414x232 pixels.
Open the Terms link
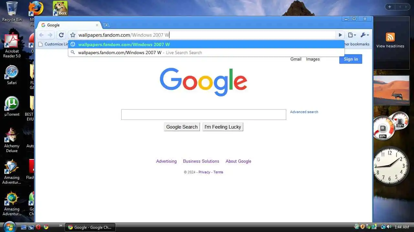tap(218, 172)
